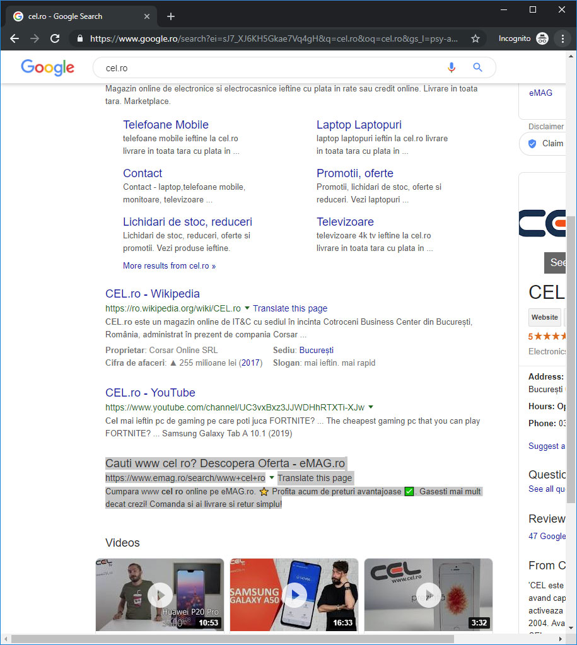The image size is (577, 645).
Task: Click the Incognito mode icon
Action: pos(542,38)
